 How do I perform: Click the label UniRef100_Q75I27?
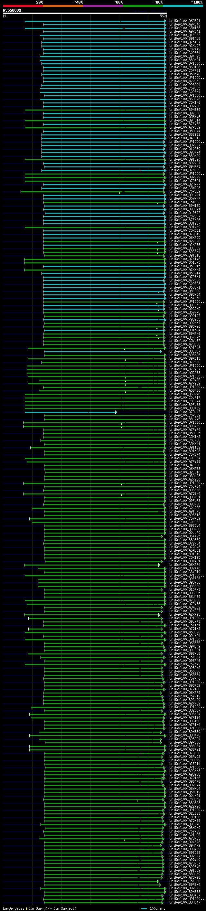pyautogui.click(x=184, y=42)
